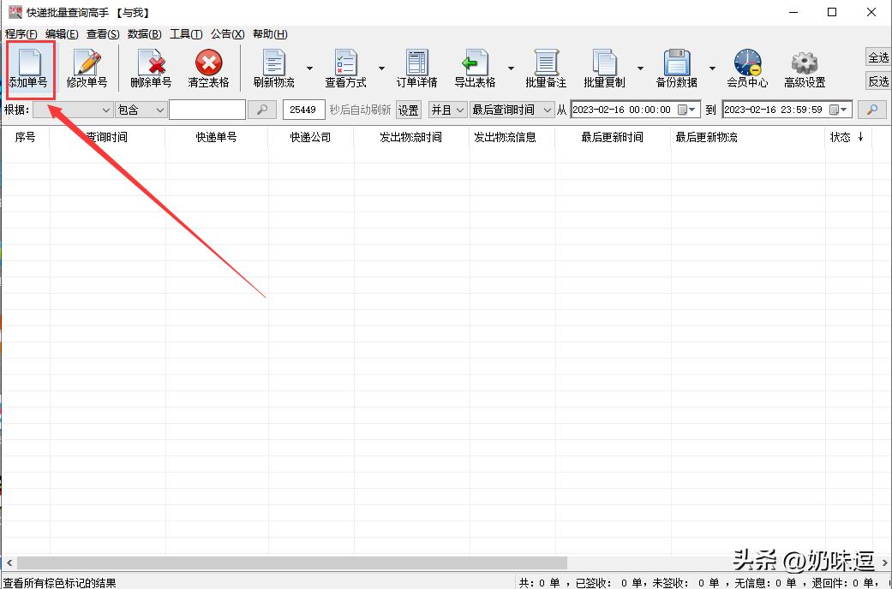Sort by 查询时间 column header

tap(107, 137)
